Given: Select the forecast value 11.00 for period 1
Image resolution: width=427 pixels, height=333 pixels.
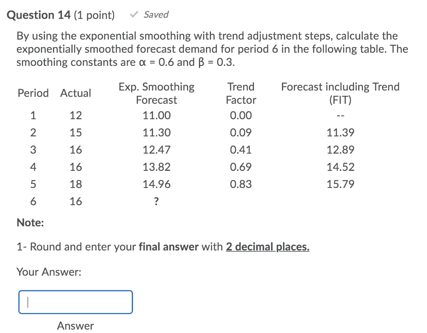Looking at the screenshot, I should click(156, 115).
